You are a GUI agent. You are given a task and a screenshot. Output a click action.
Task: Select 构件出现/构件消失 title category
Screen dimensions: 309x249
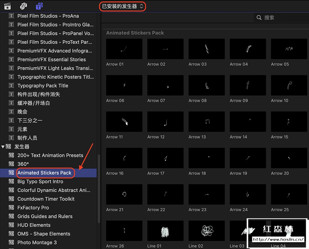48,94
